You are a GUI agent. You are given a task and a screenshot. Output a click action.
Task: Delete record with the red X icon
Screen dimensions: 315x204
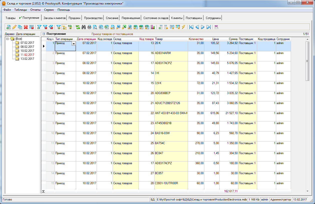[x=26, y=27]
